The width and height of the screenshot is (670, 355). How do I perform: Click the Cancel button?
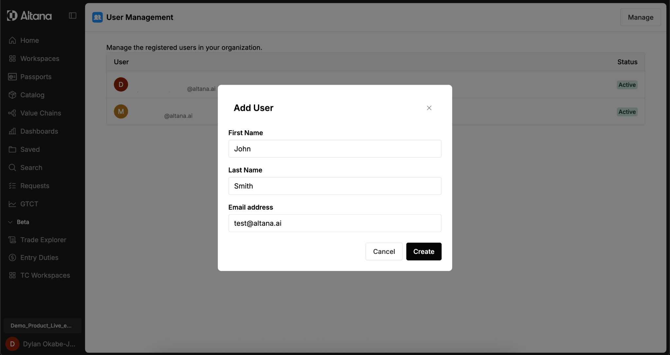(x=384, y=251)
